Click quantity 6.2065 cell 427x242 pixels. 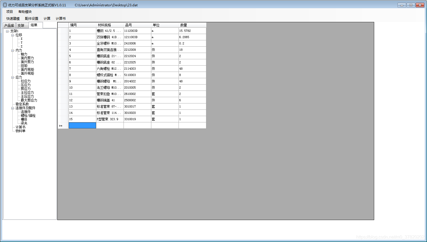coord(192,37)
